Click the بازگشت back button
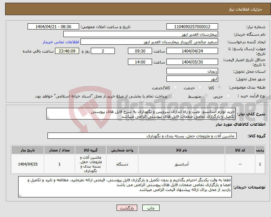 (x=127, y=208)
